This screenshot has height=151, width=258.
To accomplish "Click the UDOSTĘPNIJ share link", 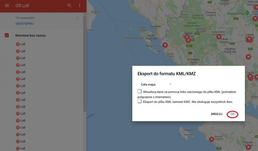I will point(25,24).
